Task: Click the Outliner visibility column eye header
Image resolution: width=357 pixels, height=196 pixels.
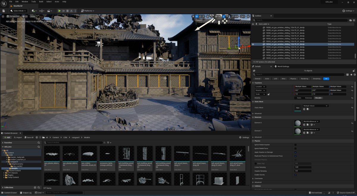Action: point(253,24)
